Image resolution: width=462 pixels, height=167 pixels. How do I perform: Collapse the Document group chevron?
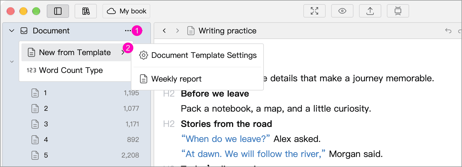coord(12,31)
